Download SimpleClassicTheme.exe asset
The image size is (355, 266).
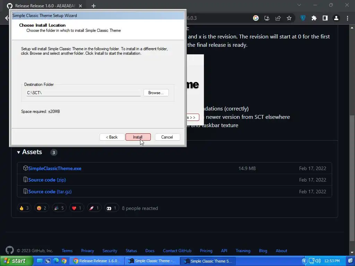coord(54,168)
